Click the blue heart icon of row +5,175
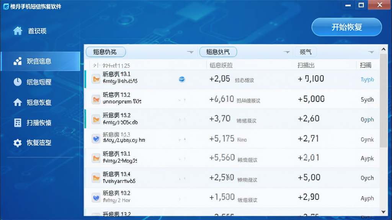392x220 pixels. point(96,138)
